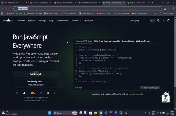176x116 pixels.
Task: Bookmark this page with star icon
Action: [159, 9]
